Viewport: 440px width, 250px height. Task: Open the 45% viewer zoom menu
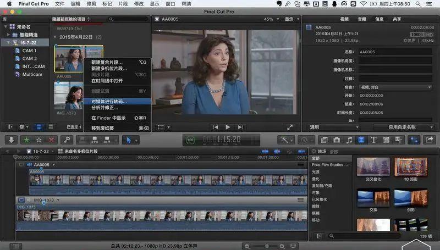pos(271,19)
